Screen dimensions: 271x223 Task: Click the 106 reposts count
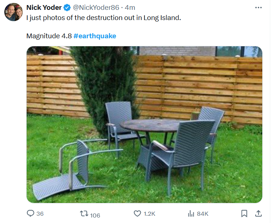coord(95,215)
